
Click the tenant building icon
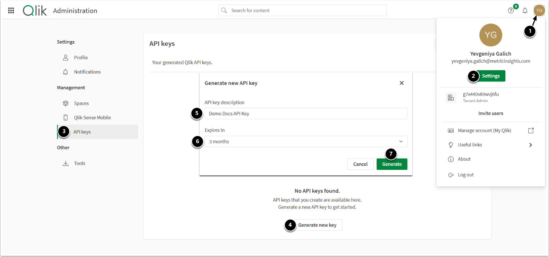click(x=450, y=97)
